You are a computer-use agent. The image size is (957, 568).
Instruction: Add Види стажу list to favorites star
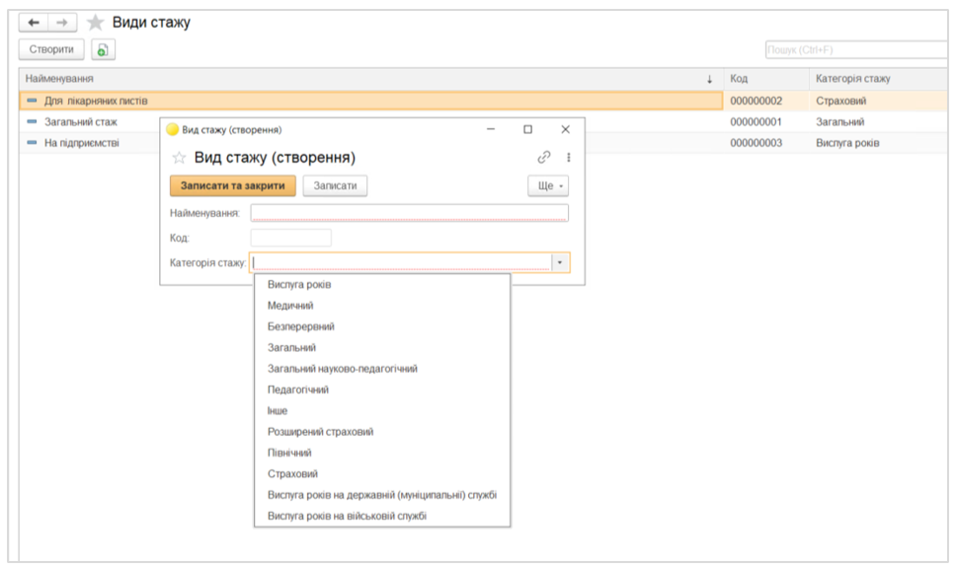95,22
